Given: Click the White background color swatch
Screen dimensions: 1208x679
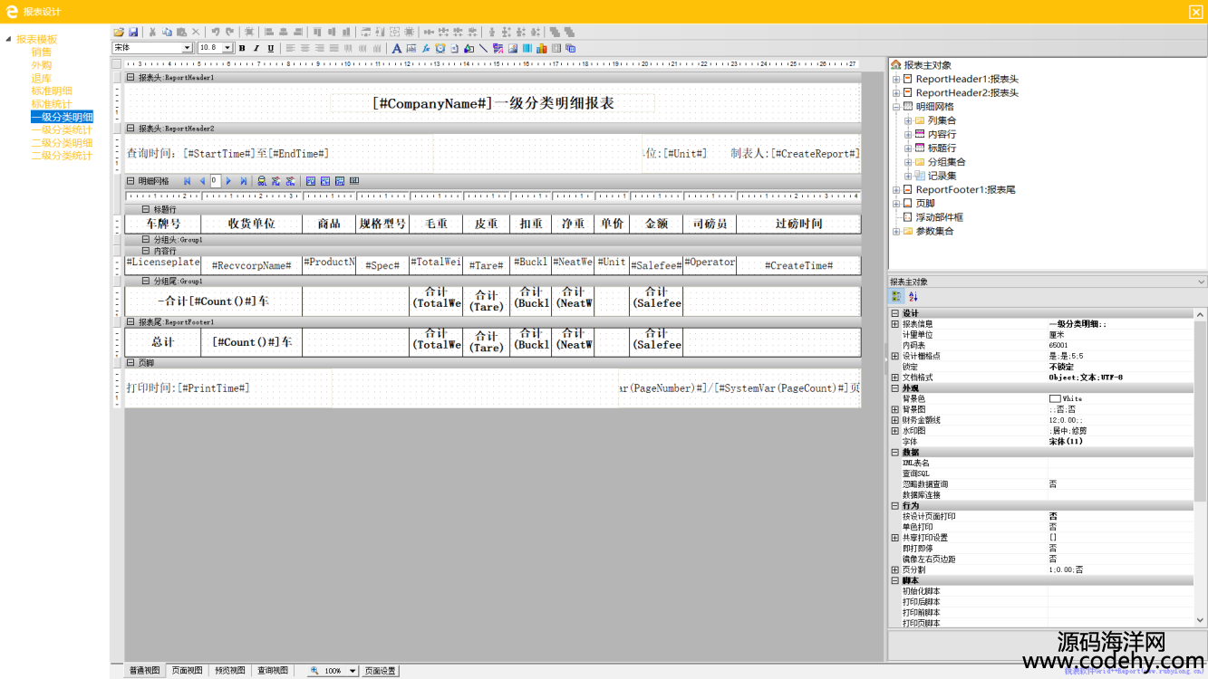Looking at the screenshot, I should coord(1055,398).
